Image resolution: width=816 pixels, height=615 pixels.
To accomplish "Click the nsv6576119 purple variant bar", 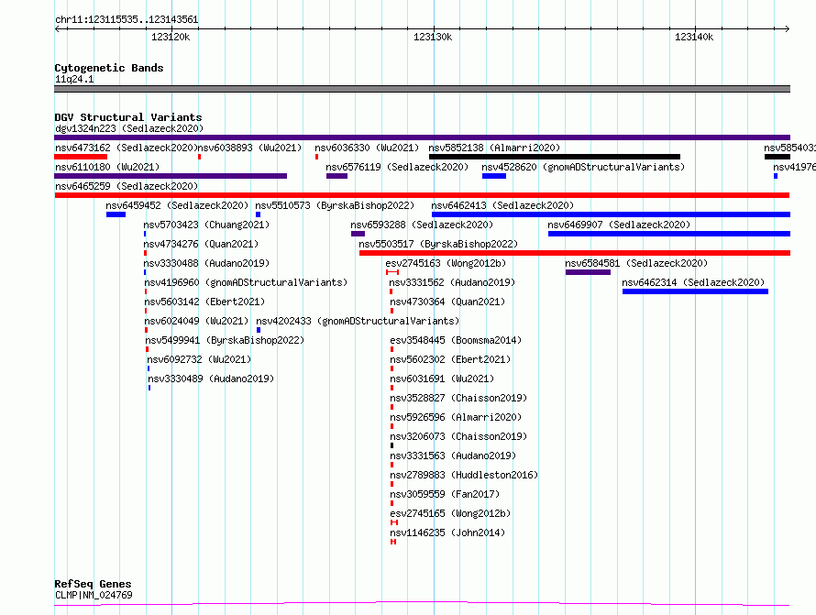I will point(336,176).
